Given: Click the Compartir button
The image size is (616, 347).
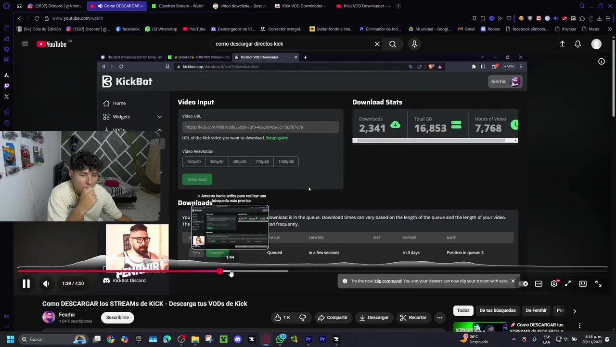Looking at the screenshot, I should tap(333, 318).
